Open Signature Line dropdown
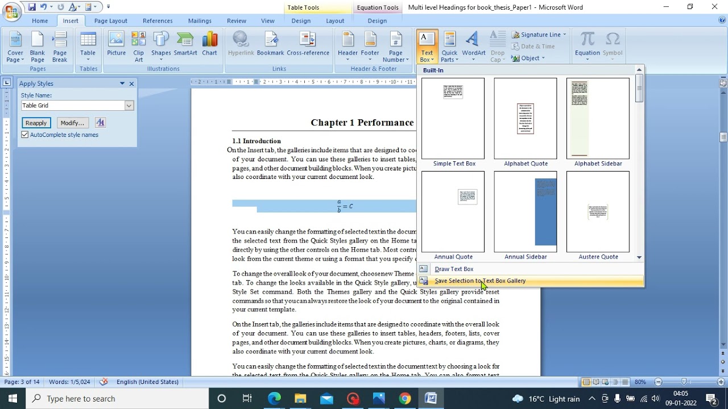This screenshot has width=728, height=409. 564,35
